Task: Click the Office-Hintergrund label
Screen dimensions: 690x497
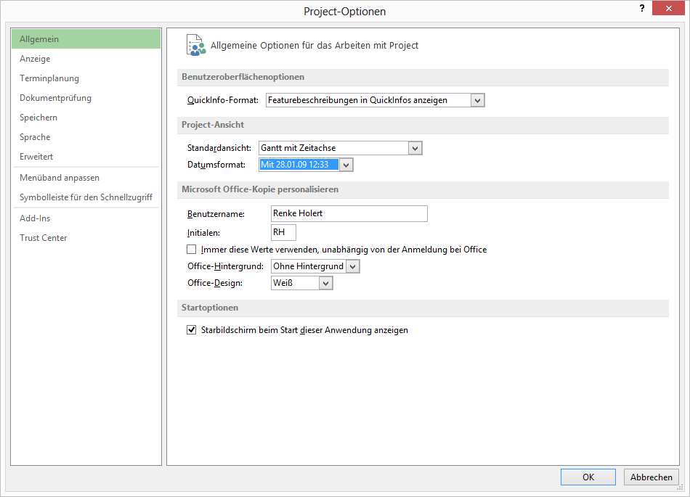Action: (225, 266)
